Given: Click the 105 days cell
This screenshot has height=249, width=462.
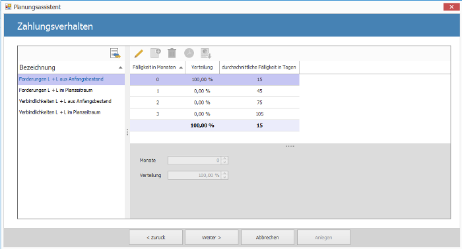Looking at the screenshot, I should (x=259, y=114).
